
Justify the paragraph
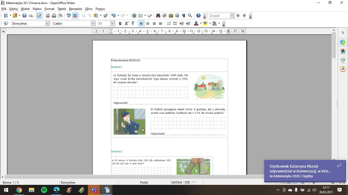(160, 23)
